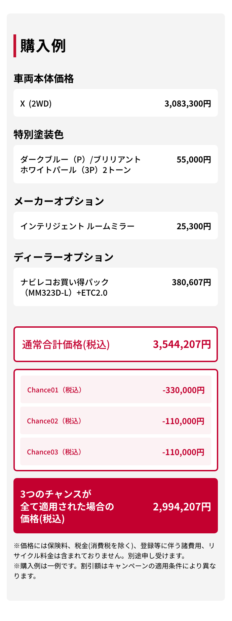Select the インテリジェント ルームミラー option
The height and width of the screenshot is (621, 232).
(77, 226)
